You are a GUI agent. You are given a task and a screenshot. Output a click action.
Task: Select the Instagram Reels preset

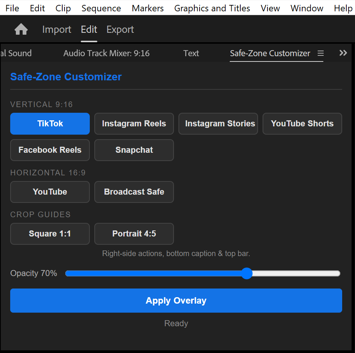point(134,124)
